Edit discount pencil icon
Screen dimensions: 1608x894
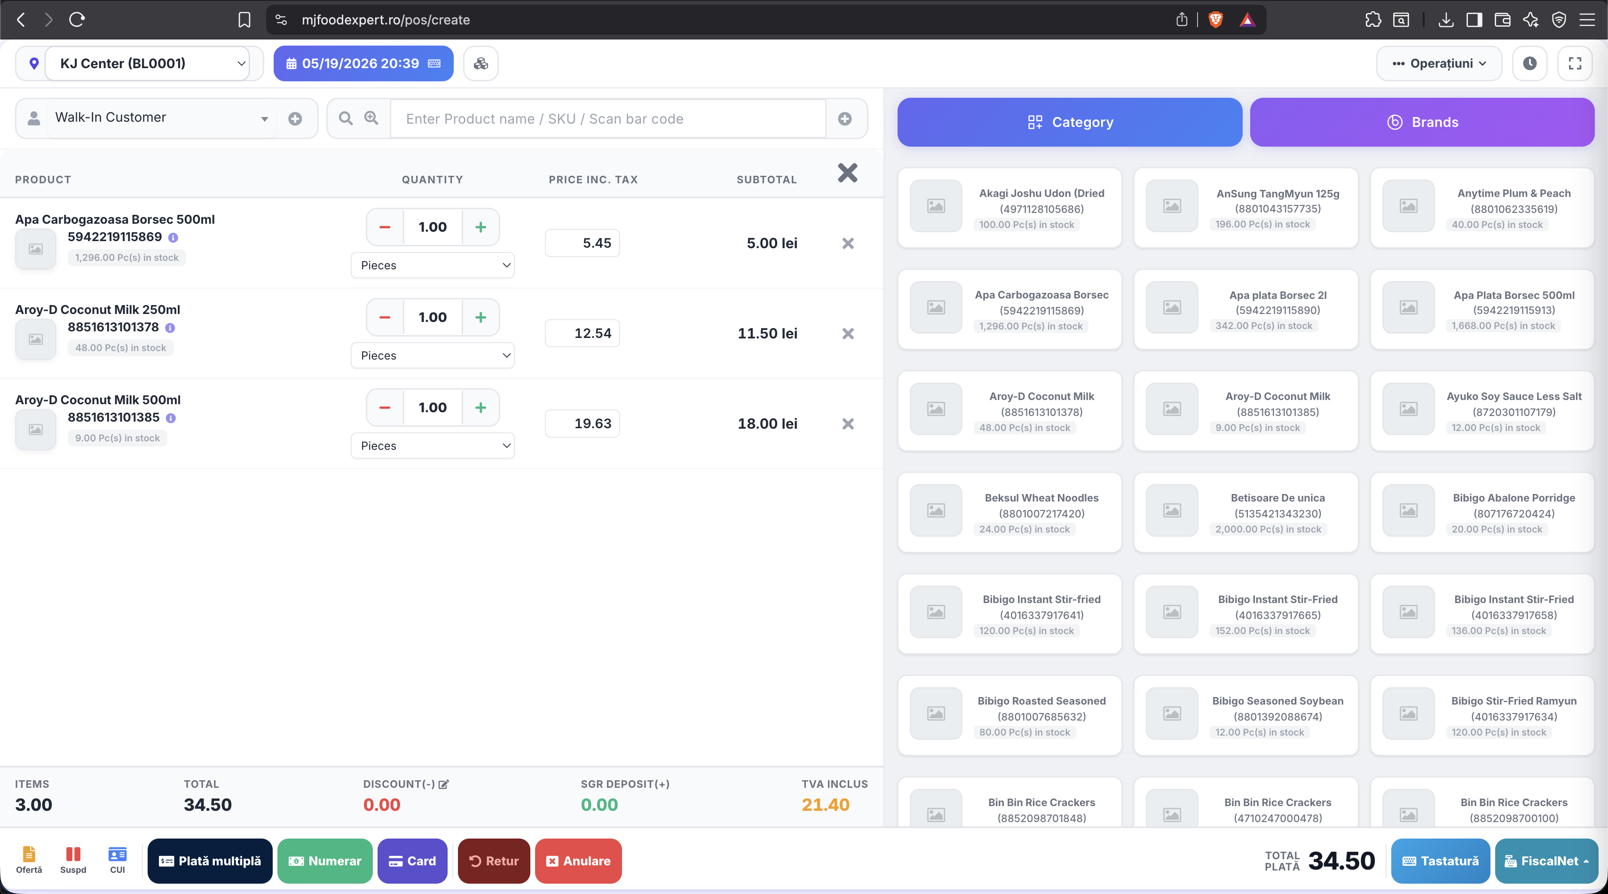[444, 784]
